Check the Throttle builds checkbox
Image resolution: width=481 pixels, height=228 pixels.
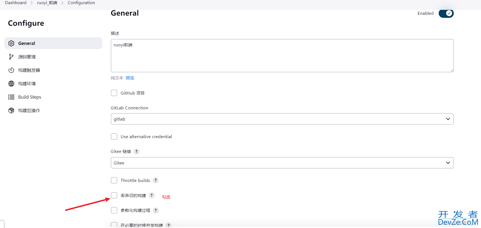114,180
